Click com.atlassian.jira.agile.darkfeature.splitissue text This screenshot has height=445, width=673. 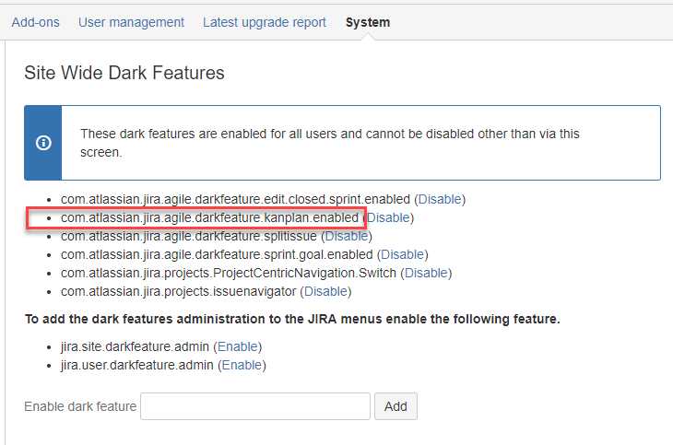(189, 236)
